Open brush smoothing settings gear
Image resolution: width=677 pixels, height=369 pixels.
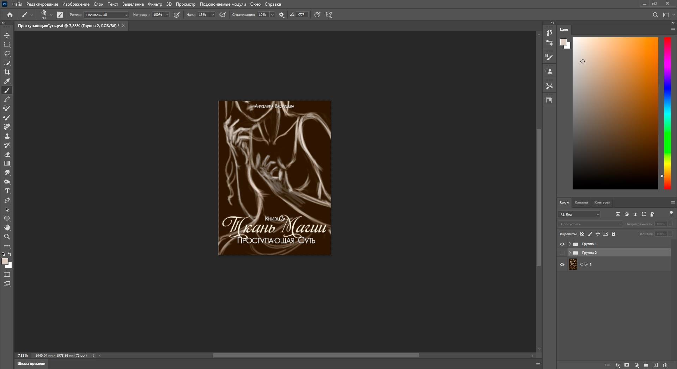click(x=281, y=15)
